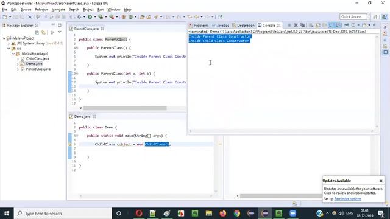390x219 pixels.
Task: Click the Windows Start button
Action: point(7,214)
